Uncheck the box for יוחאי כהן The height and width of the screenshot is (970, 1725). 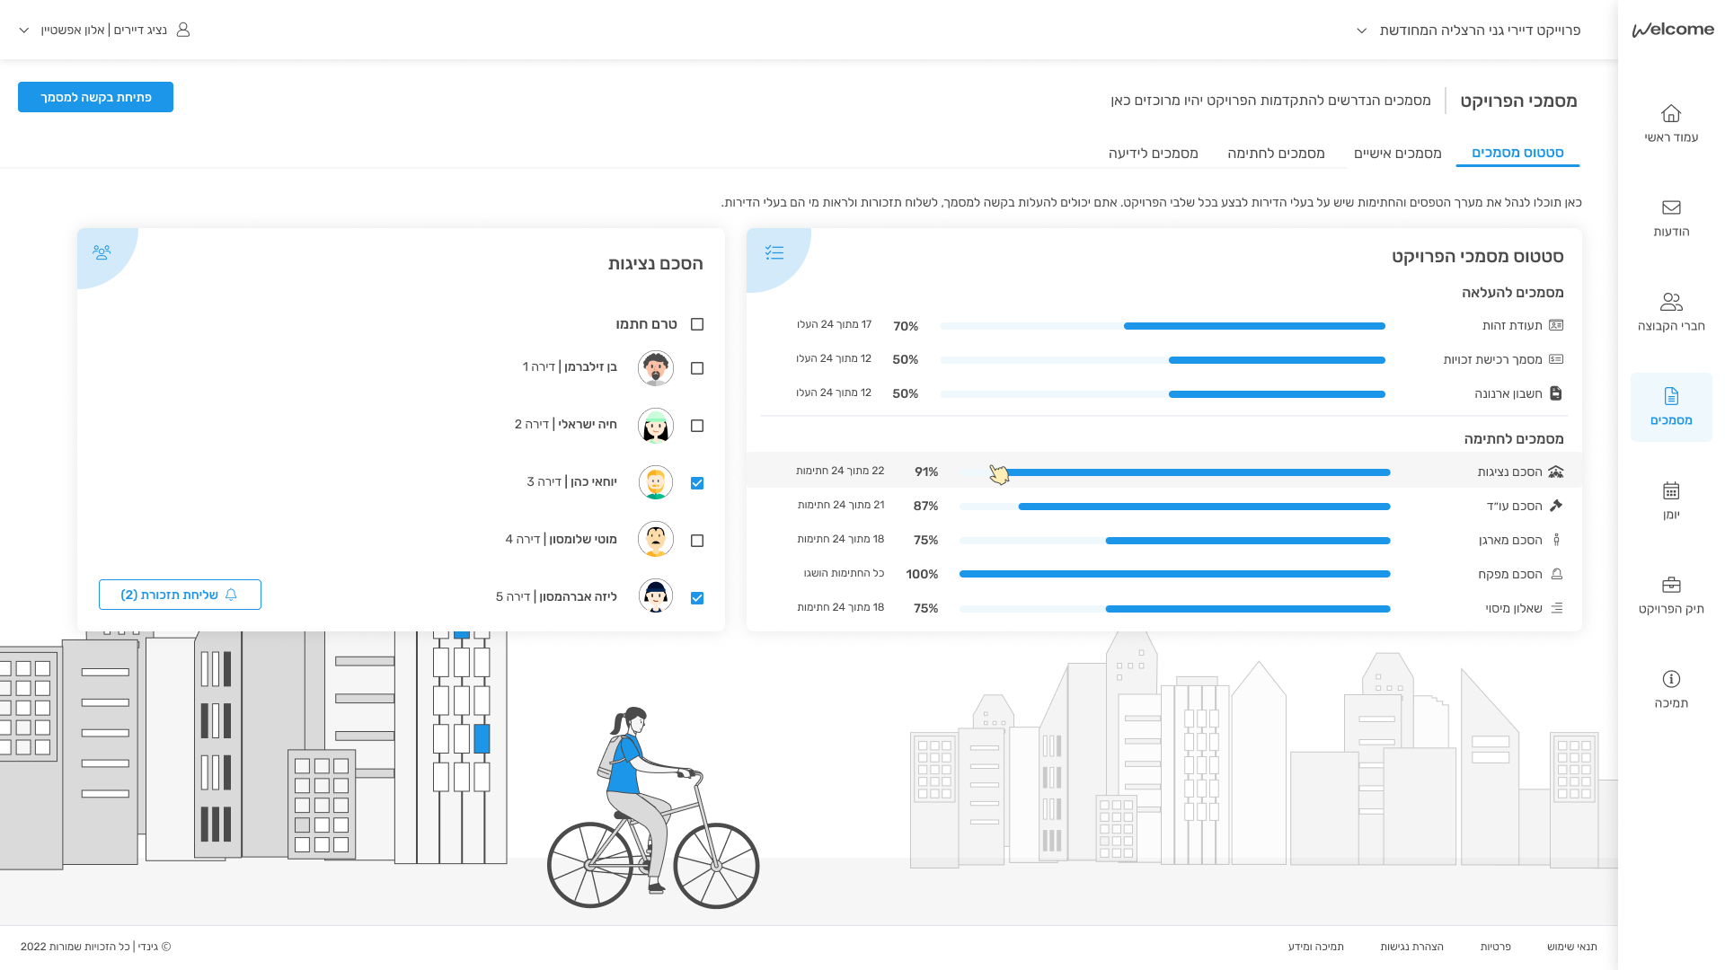pos(697,483)
